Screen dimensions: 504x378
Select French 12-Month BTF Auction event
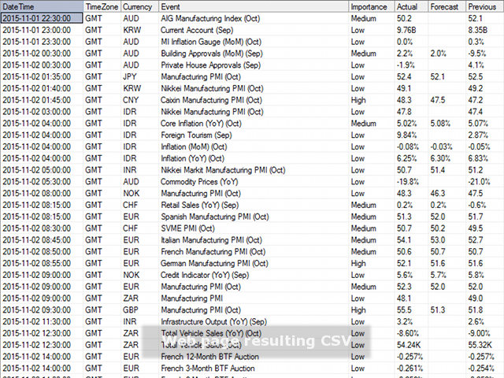coord(210,357)
